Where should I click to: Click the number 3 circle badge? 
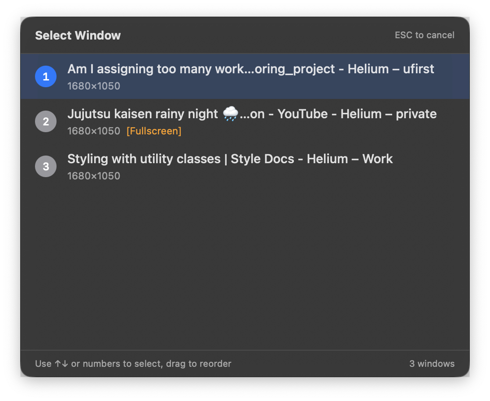pos(45,166)
